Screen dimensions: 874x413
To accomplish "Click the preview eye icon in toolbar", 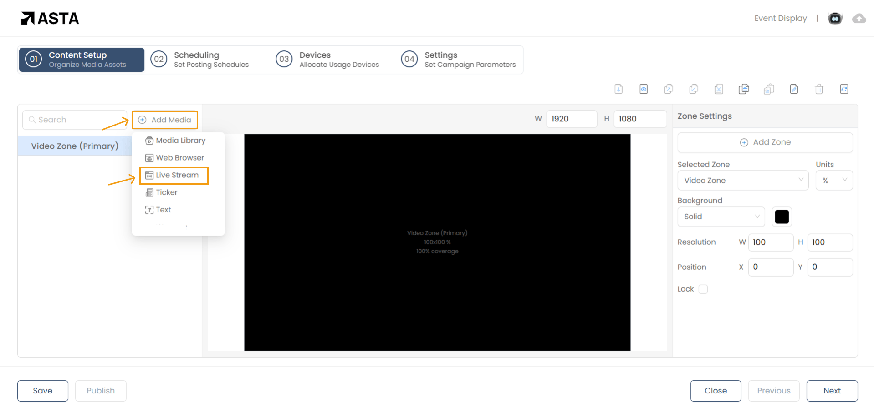I will click(644, 89).
